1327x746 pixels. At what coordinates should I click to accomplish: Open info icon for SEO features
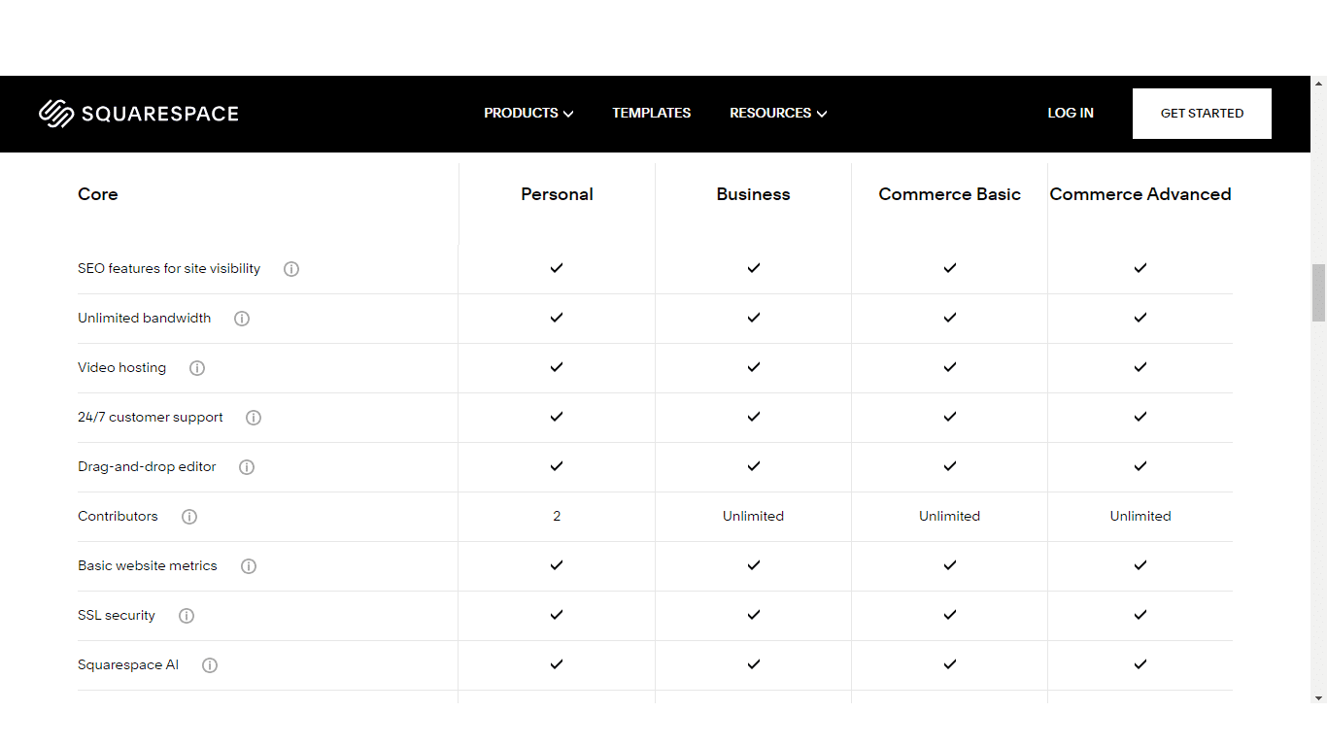tap(291, 269)
